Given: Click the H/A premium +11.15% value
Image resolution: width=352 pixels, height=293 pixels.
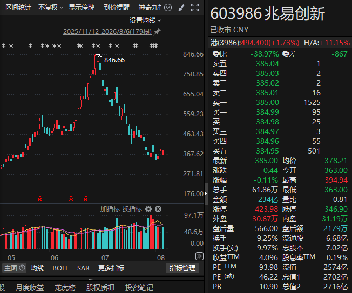Looking at the screenshot, I should click(335, 43).
